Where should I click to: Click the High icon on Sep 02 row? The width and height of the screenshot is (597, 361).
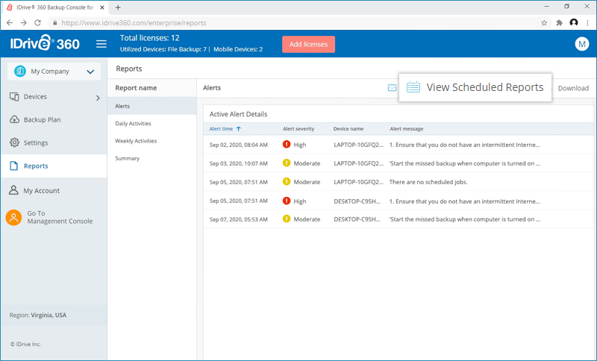[287, 144]
